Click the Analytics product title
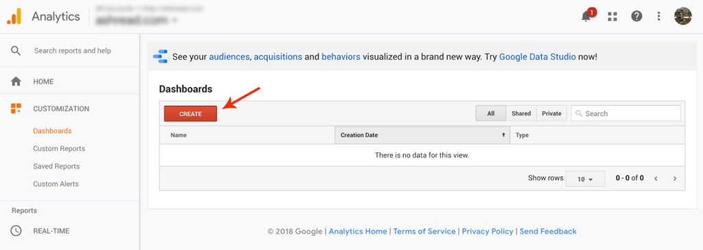Viewport: 703px width, 250px height. pyautogui.click(x=56, y=16)
